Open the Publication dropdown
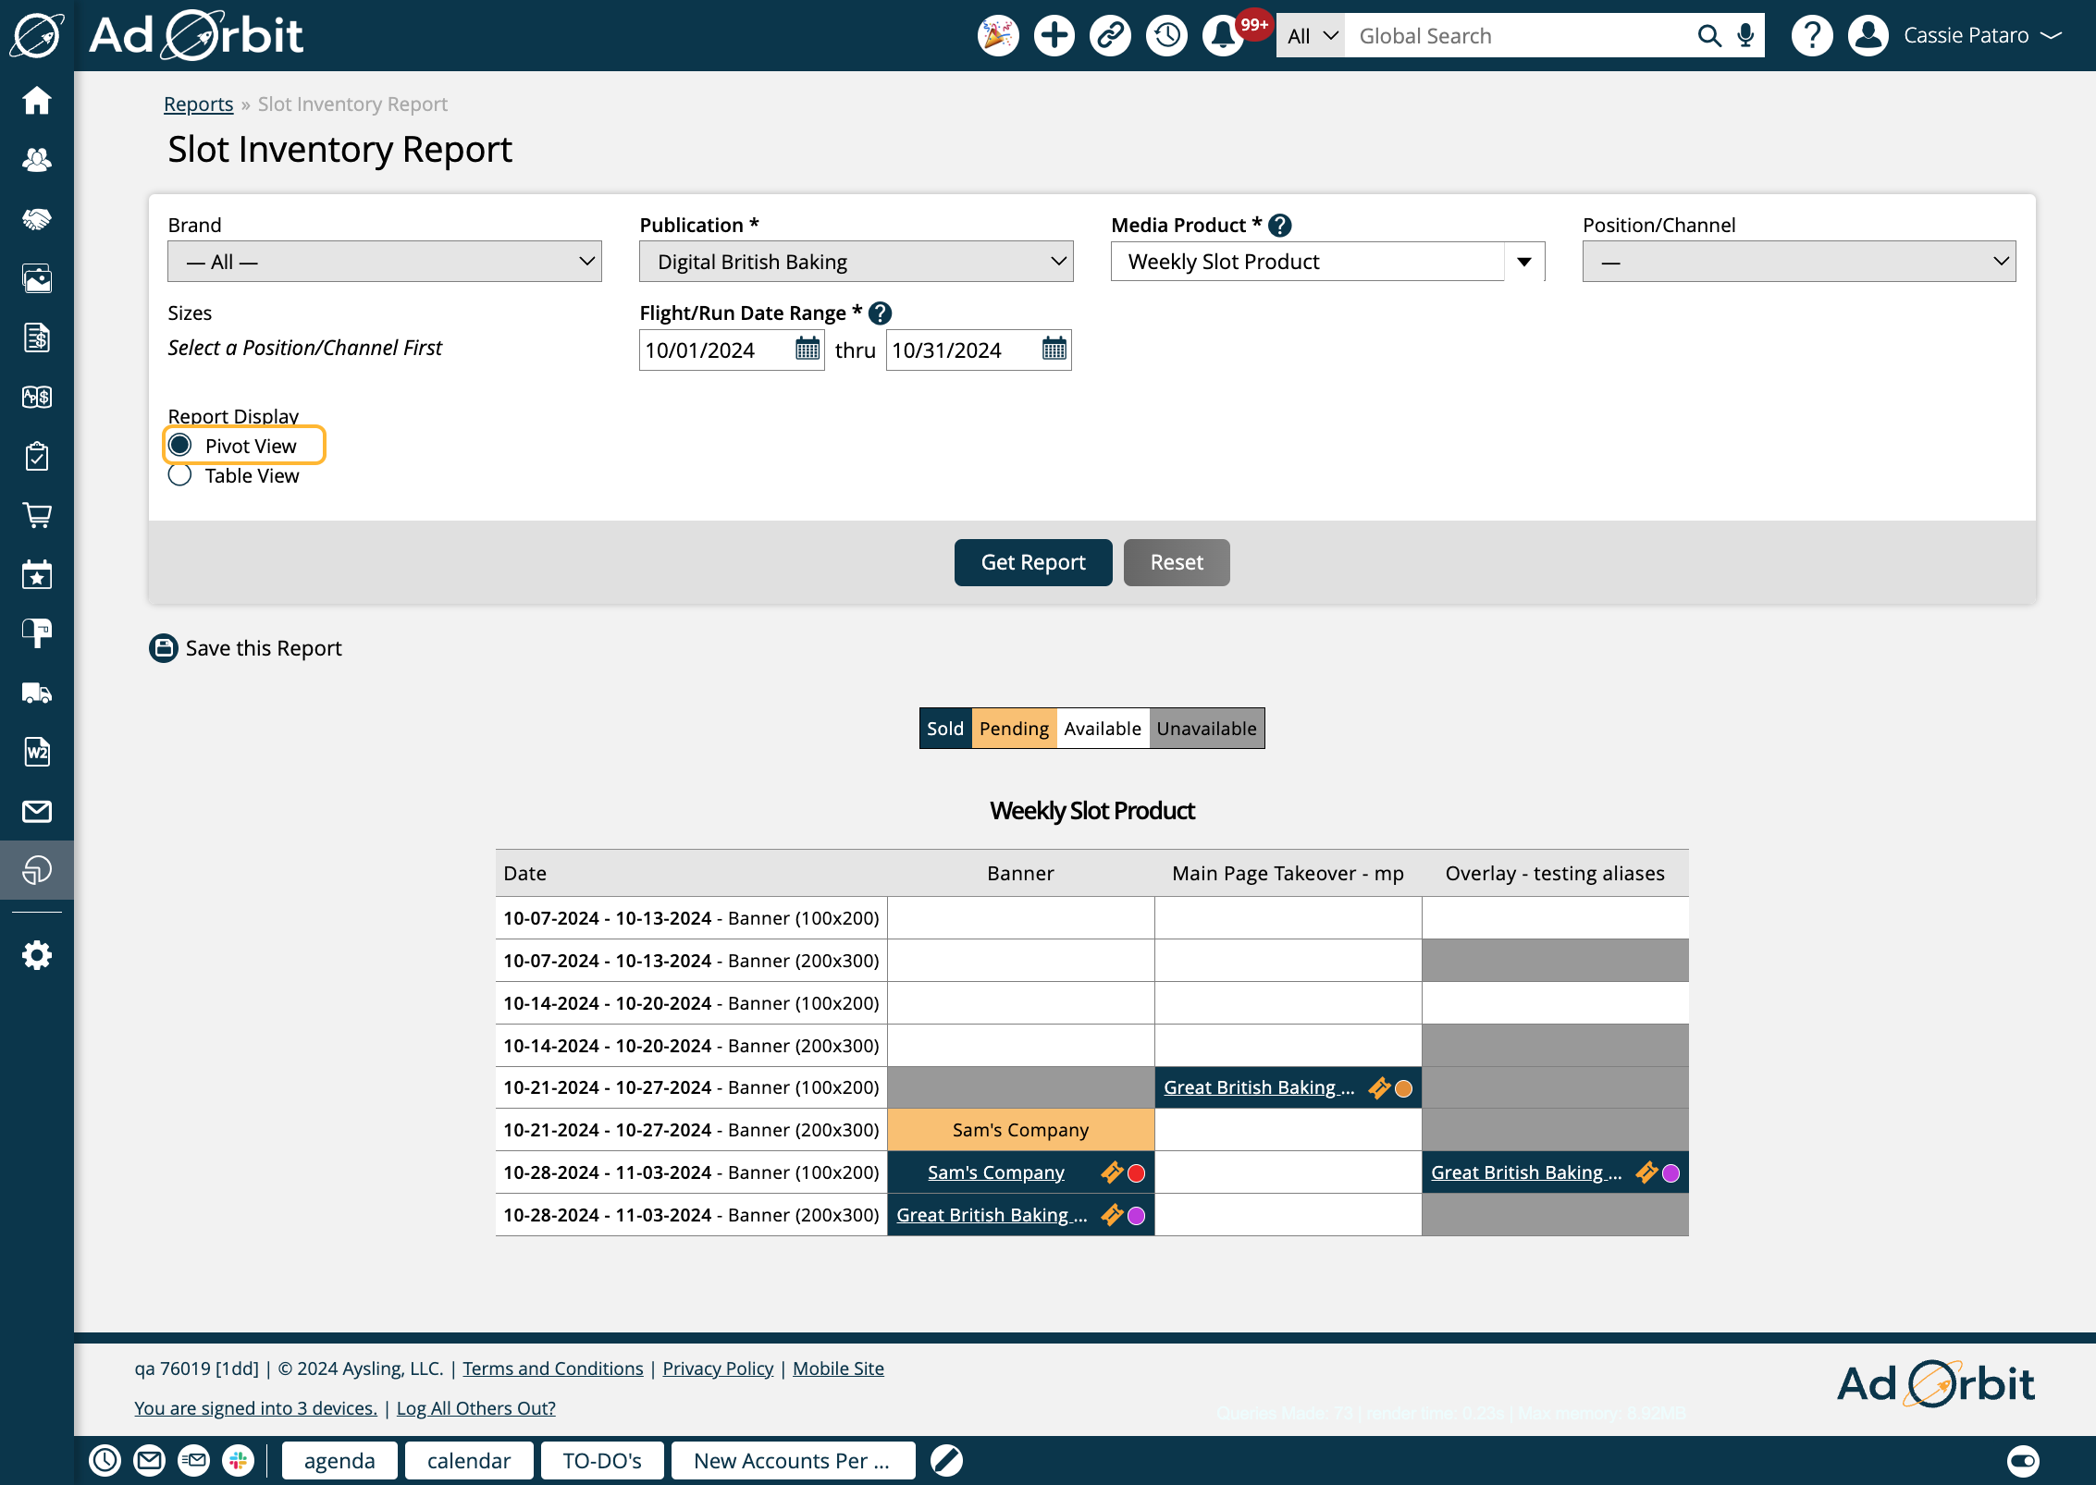Viewport: 2096px width, 1485px height. tap(857, 262)
